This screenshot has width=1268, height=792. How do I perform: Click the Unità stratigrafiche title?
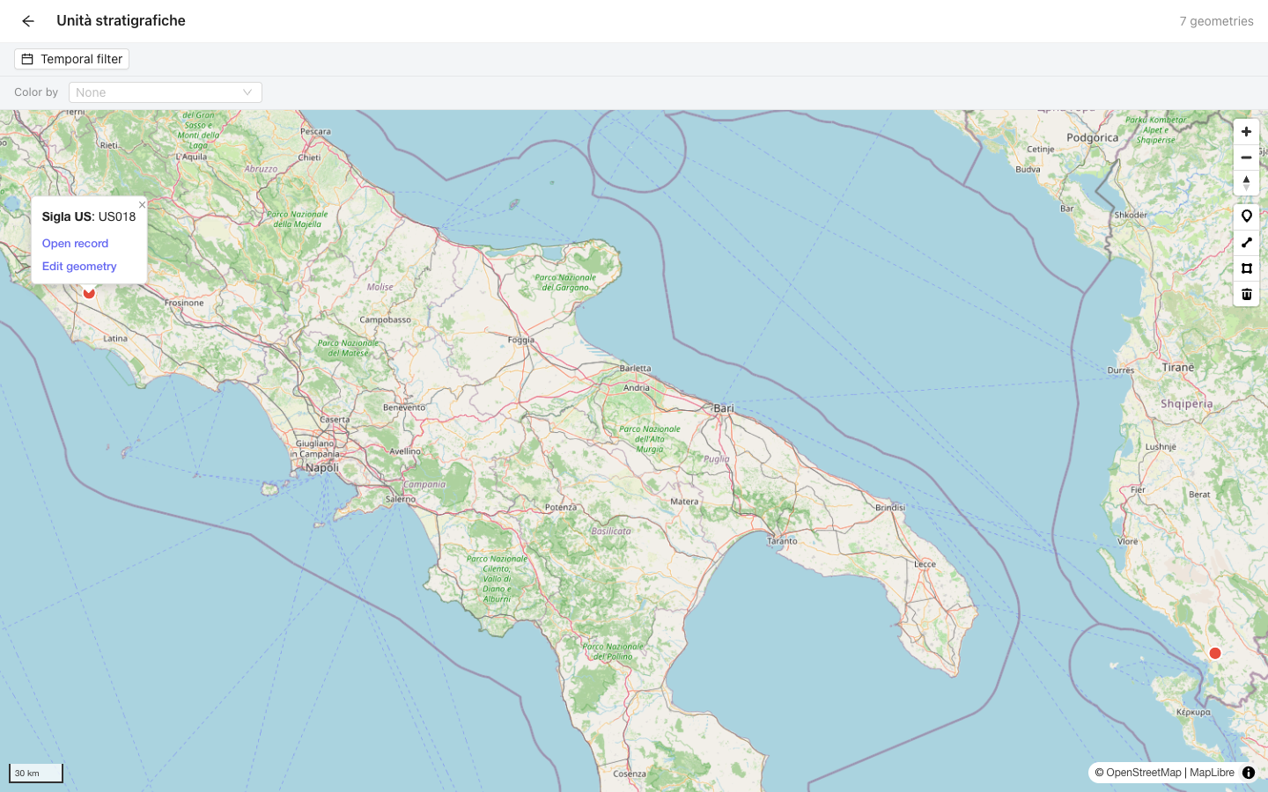coord(121,20)
